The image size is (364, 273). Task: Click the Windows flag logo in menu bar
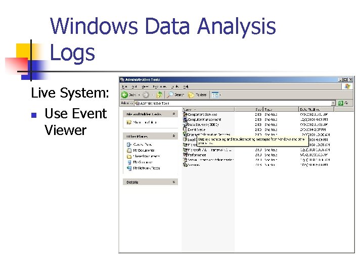pos(347,86)
